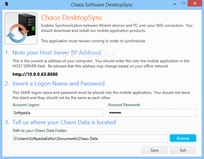Click "Path to your Chaos Data Folder:" label

point(40,130)
